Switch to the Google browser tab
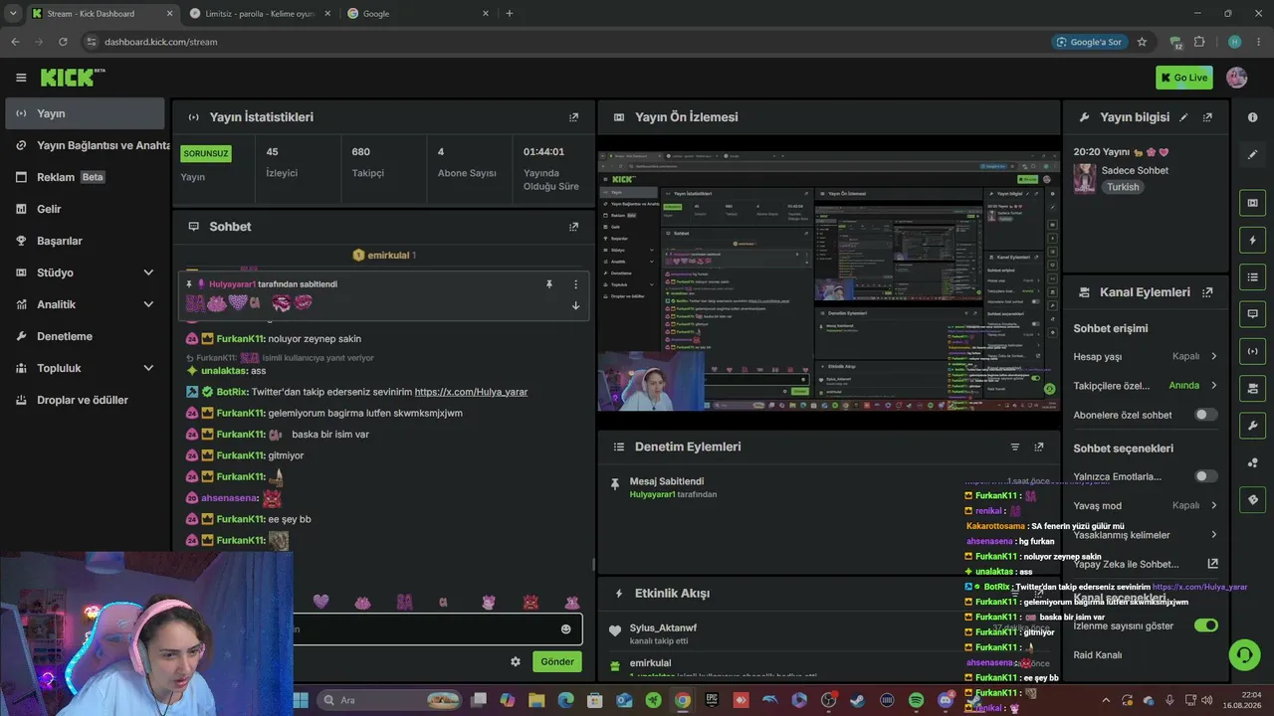 pos(418,14)
